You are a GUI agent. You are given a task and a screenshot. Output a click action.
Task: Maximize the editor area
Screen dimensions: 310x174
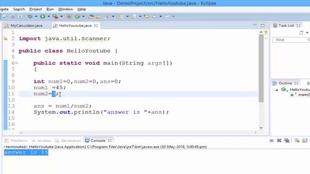(263, 26)
